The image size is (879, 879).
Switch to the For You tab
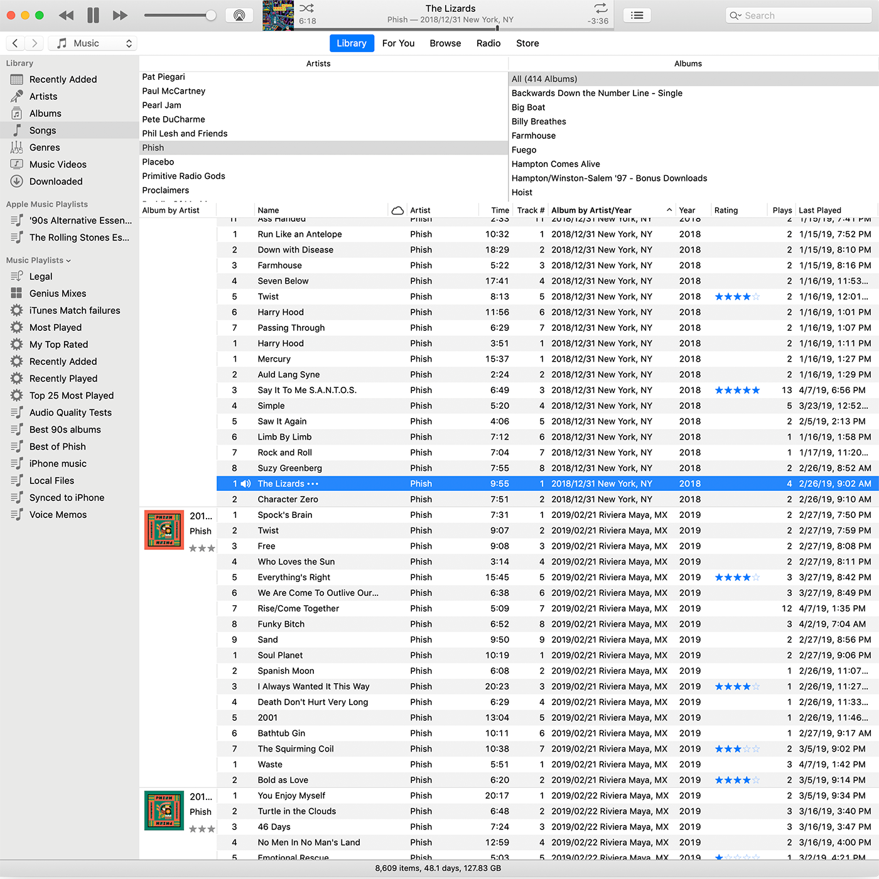pos(398,43)
